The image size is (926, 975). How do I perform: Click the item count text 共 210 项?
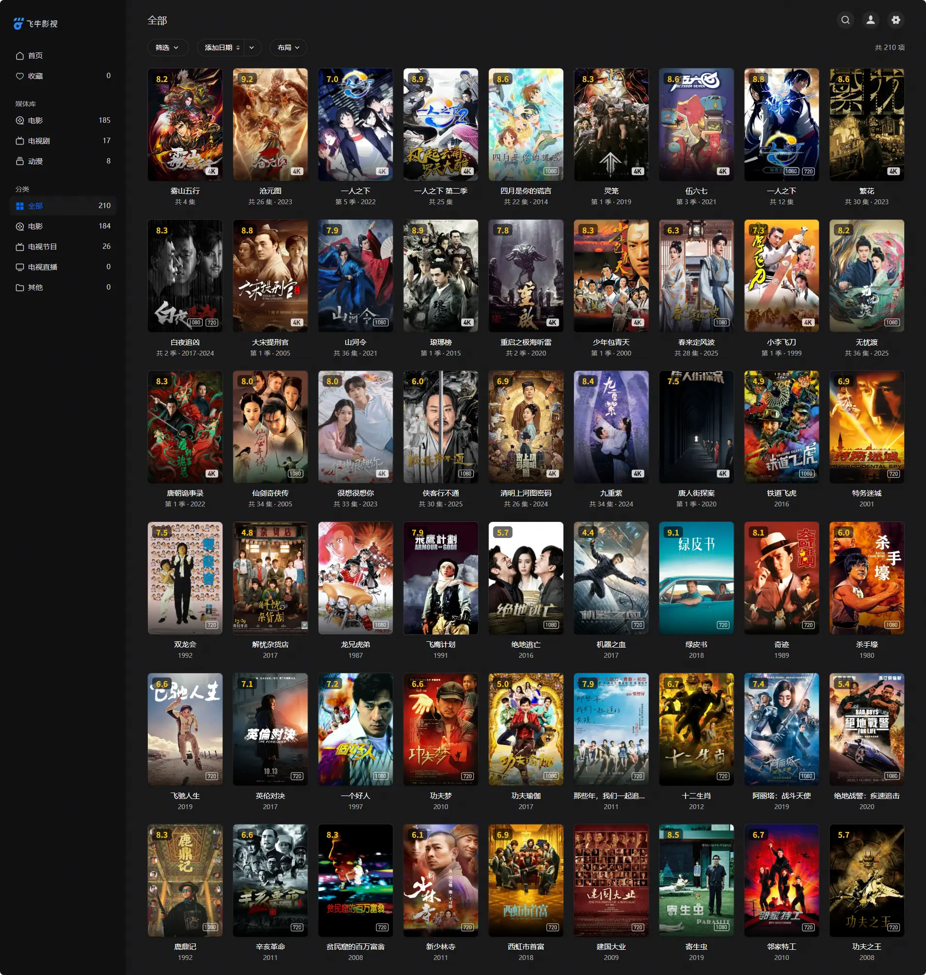point(890,48)
